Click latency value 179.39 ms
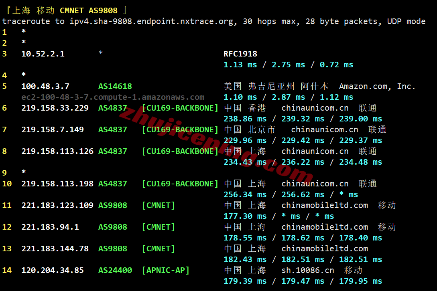The width and height of the screenshot is (437, 291). tap(245, 281)
